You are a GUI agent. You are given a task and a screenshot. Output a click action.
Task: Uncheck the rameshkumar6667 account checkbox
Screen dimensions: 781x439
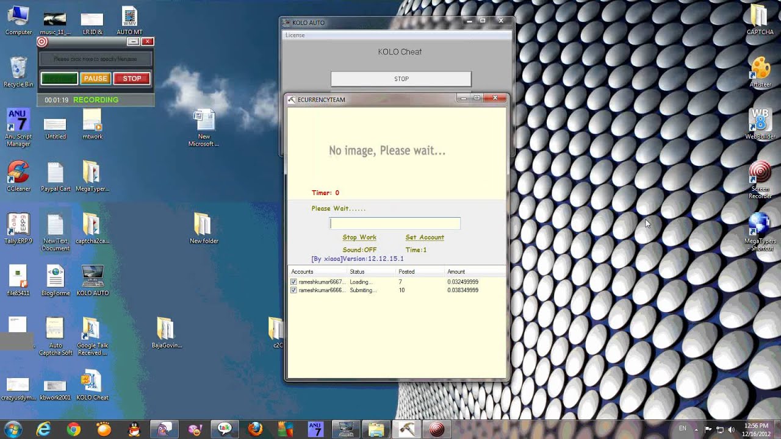click(294, 282)
